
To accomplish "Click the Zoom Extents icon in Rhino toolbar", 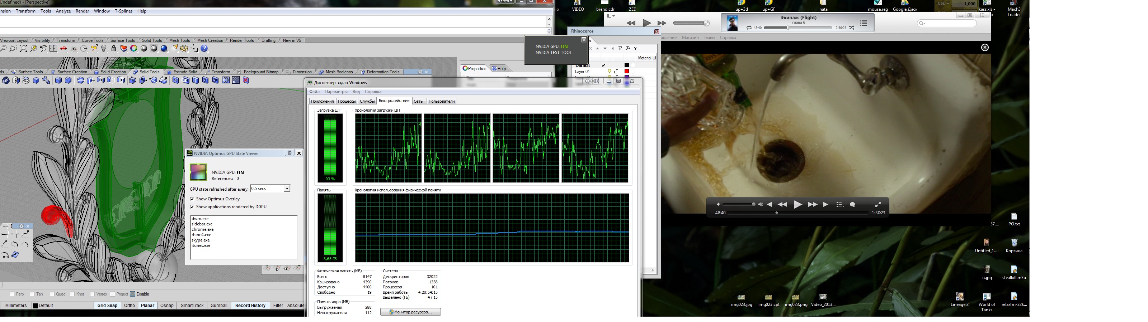I will click(23, 48).
